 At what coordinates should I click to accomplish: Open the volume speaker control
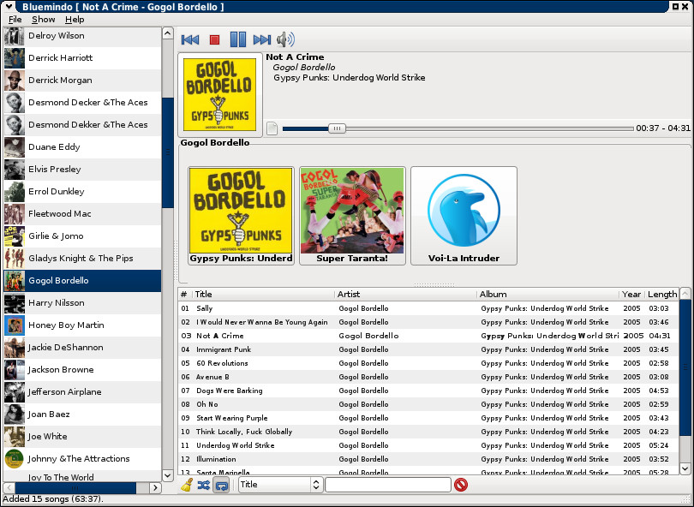tap(285, 39)
